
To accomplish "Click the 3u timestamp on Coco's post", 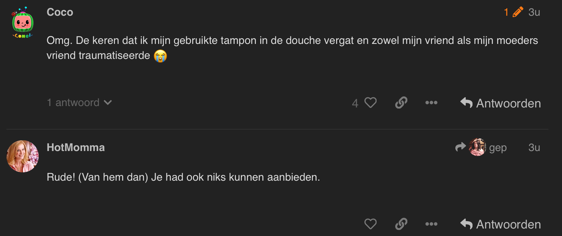I will pos(534,12).
